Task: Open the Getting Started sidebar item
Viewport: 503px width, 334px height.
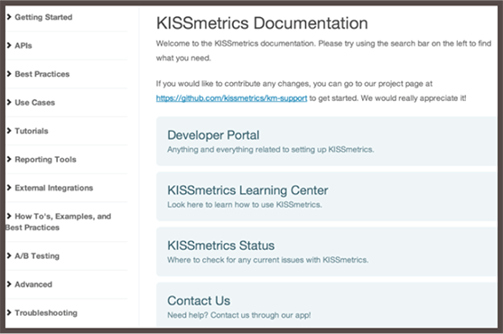Action: [43, 17]
